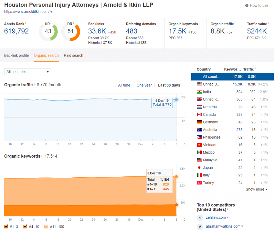Click the Mexico flag icon
Image resolution: width=274 pixels, height=230 pixels.
[x=199, y=153]
